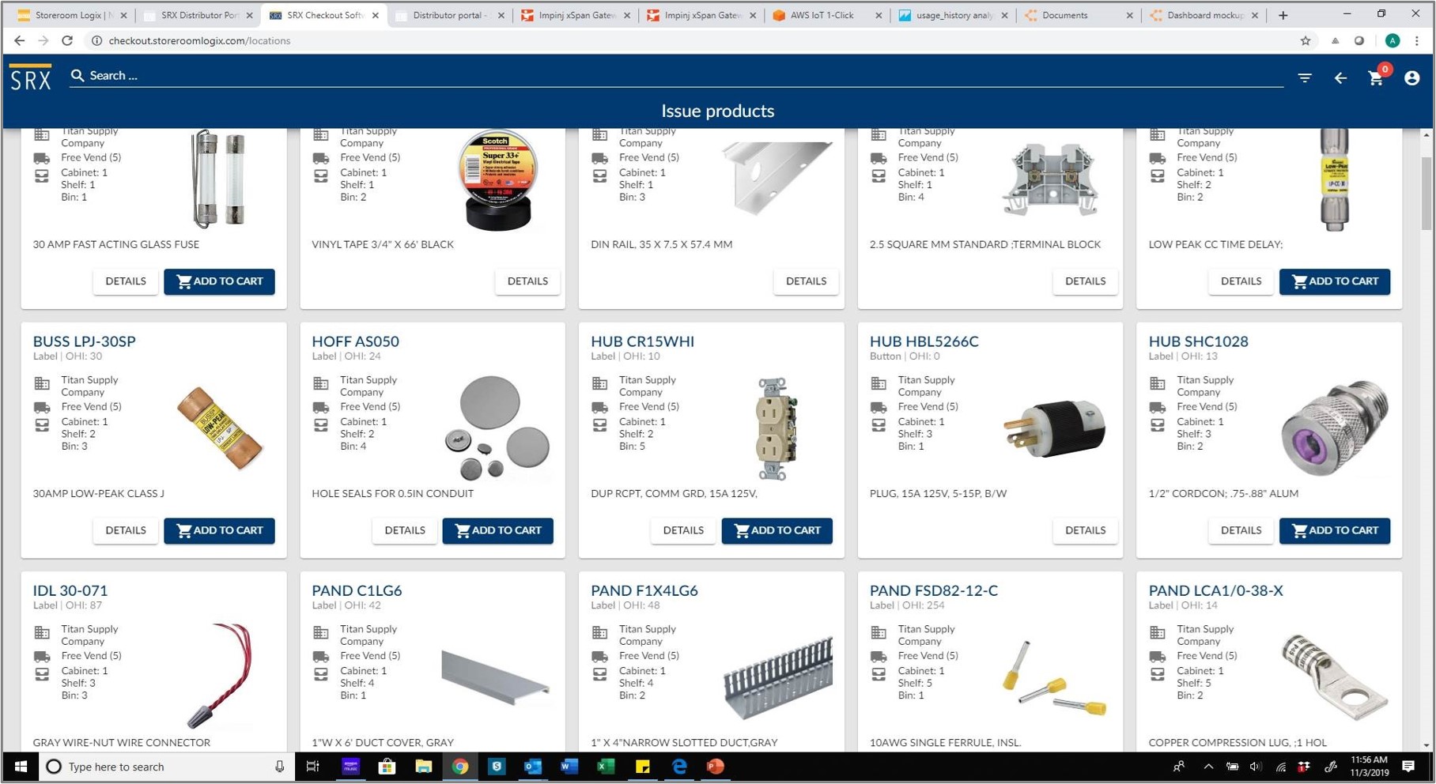The image size is (1436, 784).
Task: Click the SRX logo in the header
Action: (31, 77)
